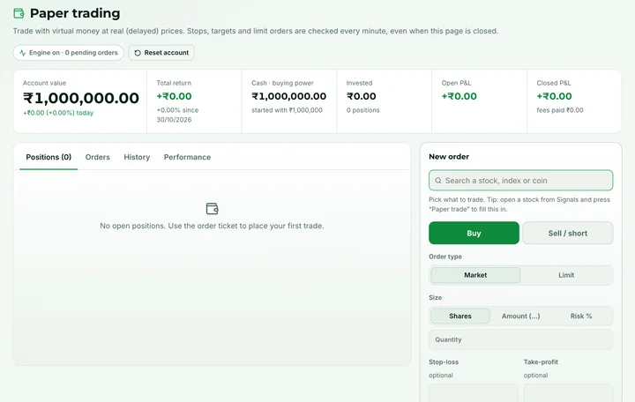
Task: Select Amount (...) as size mode
Action: 521,316
